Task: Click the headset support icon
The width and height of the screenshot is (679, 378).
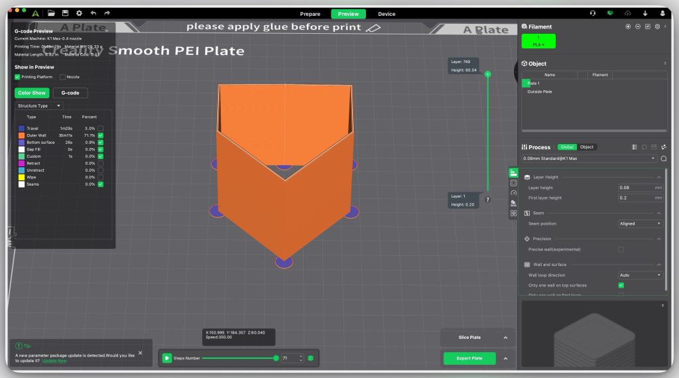Action: click(x=593, y=13)
